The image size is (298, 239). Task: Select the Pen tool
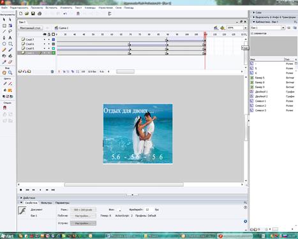point(4,38)
